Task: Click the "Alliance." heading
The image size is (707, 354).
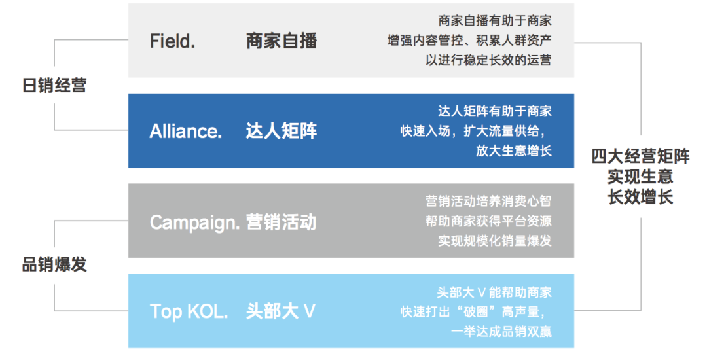Action: (185, 131)
